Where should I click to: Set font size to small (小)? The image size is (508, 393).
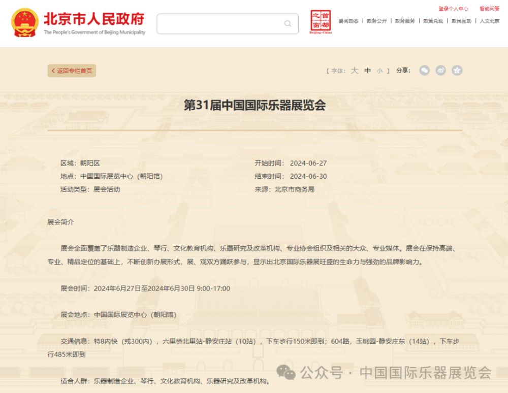point(379,71)
